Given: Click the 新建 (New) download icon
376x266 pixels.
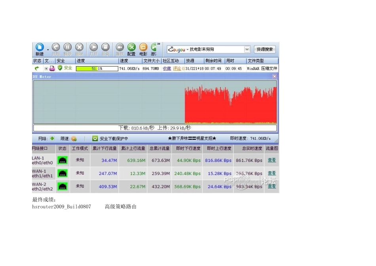Looking at the screenshot, I should coord(40,47).
